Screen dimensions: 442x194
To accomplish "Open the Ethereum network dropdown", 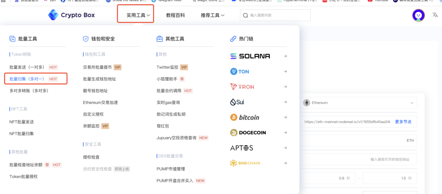I will (x=359, y=103).
